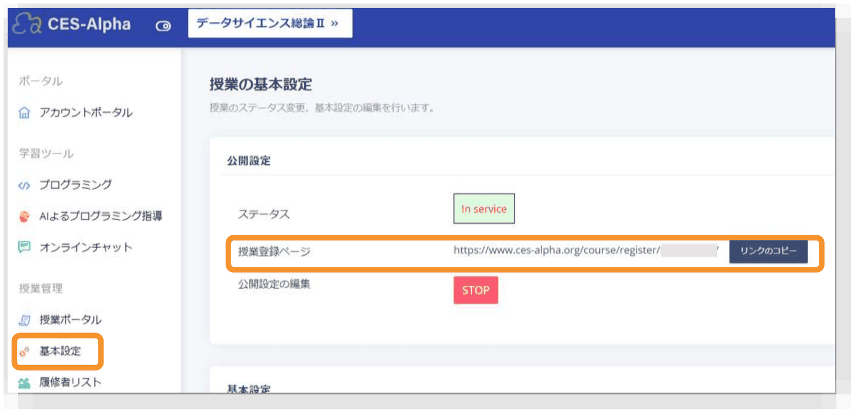Click the people icon beside 履修者リスト
The image size is (854, 412).
pos(24,383)
